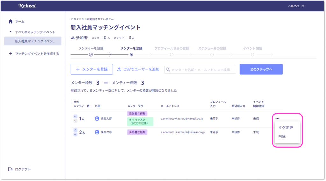Select the メンターを登録 step radio marker

coord(131,55)
